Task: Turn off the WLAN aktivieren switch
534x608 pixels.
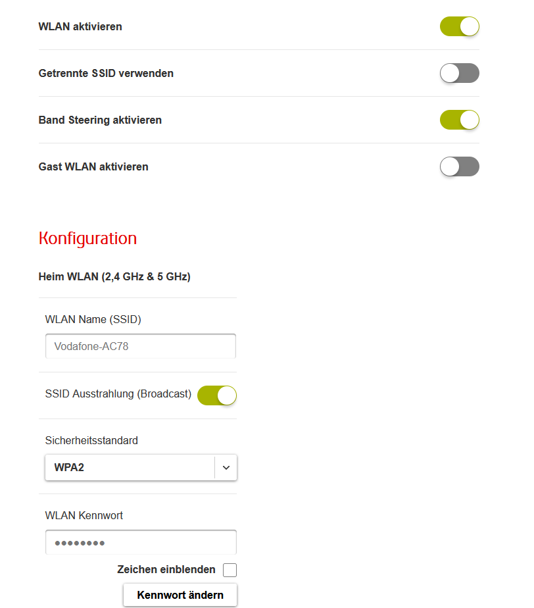Action: [459, 26]
